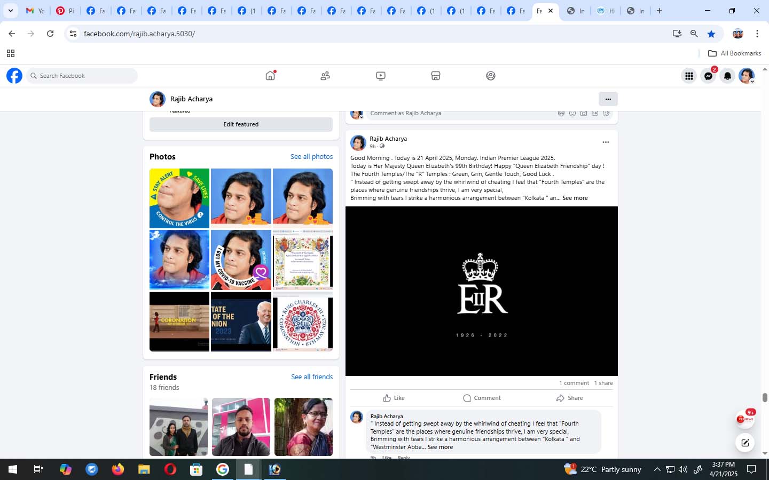Open browser zoom magnifier icon
This screenshot has width=769, height=480.
pos(694,34)
